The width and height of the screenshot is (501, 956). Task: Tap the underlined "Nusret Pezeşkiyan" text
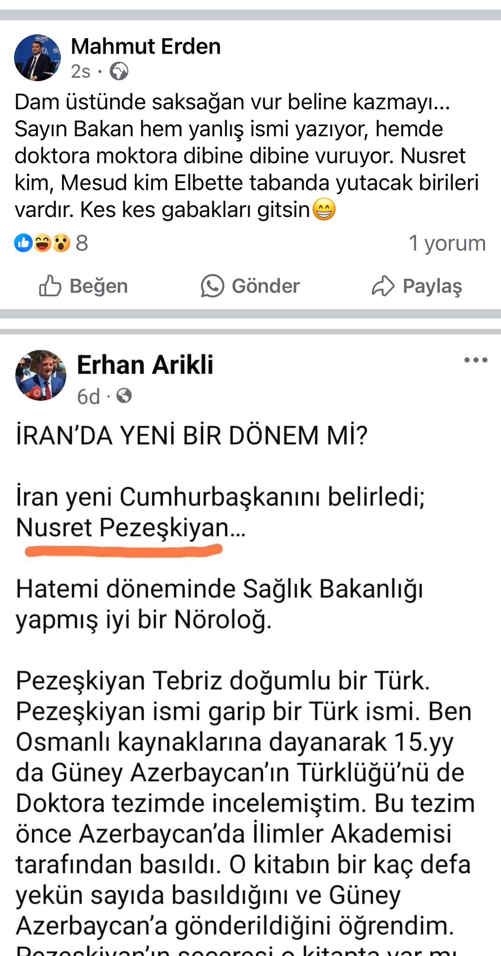(122, 528)
